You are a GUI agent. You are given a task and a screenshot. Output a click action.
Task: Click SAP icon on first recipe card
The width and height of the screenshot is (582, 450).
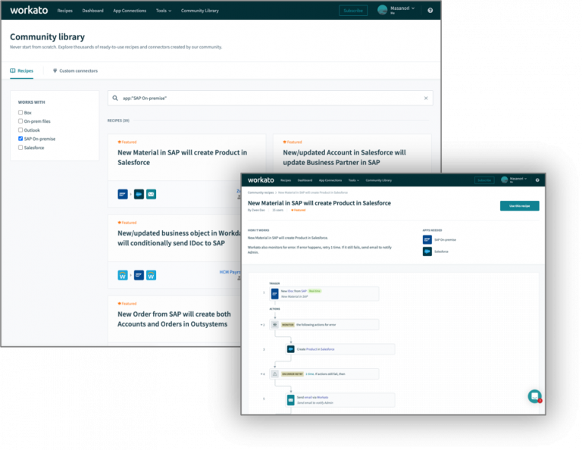[123, 194]
